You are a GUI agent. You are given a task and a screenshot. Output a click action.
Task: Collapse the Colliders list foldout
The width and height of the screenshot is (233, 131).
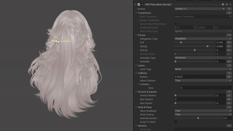tap(139, 84)
